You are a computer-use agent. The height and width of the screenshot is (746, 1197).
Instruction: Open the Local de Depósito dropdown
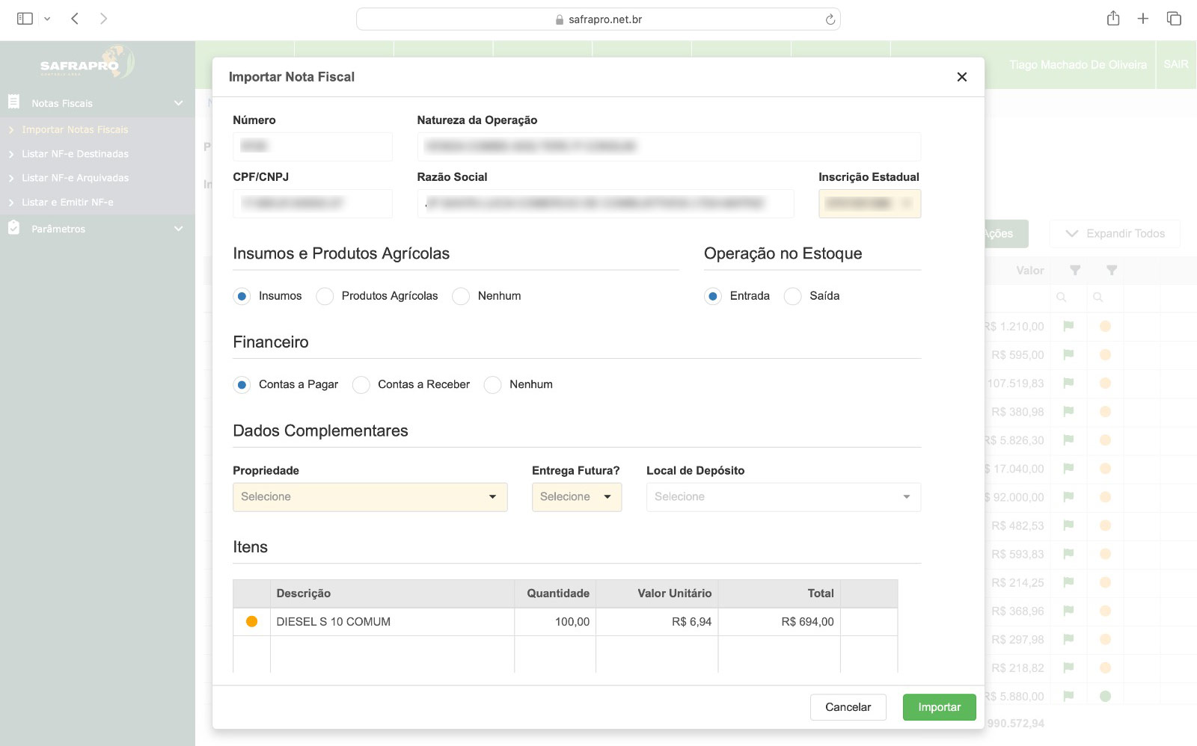[x=783, y=497]
